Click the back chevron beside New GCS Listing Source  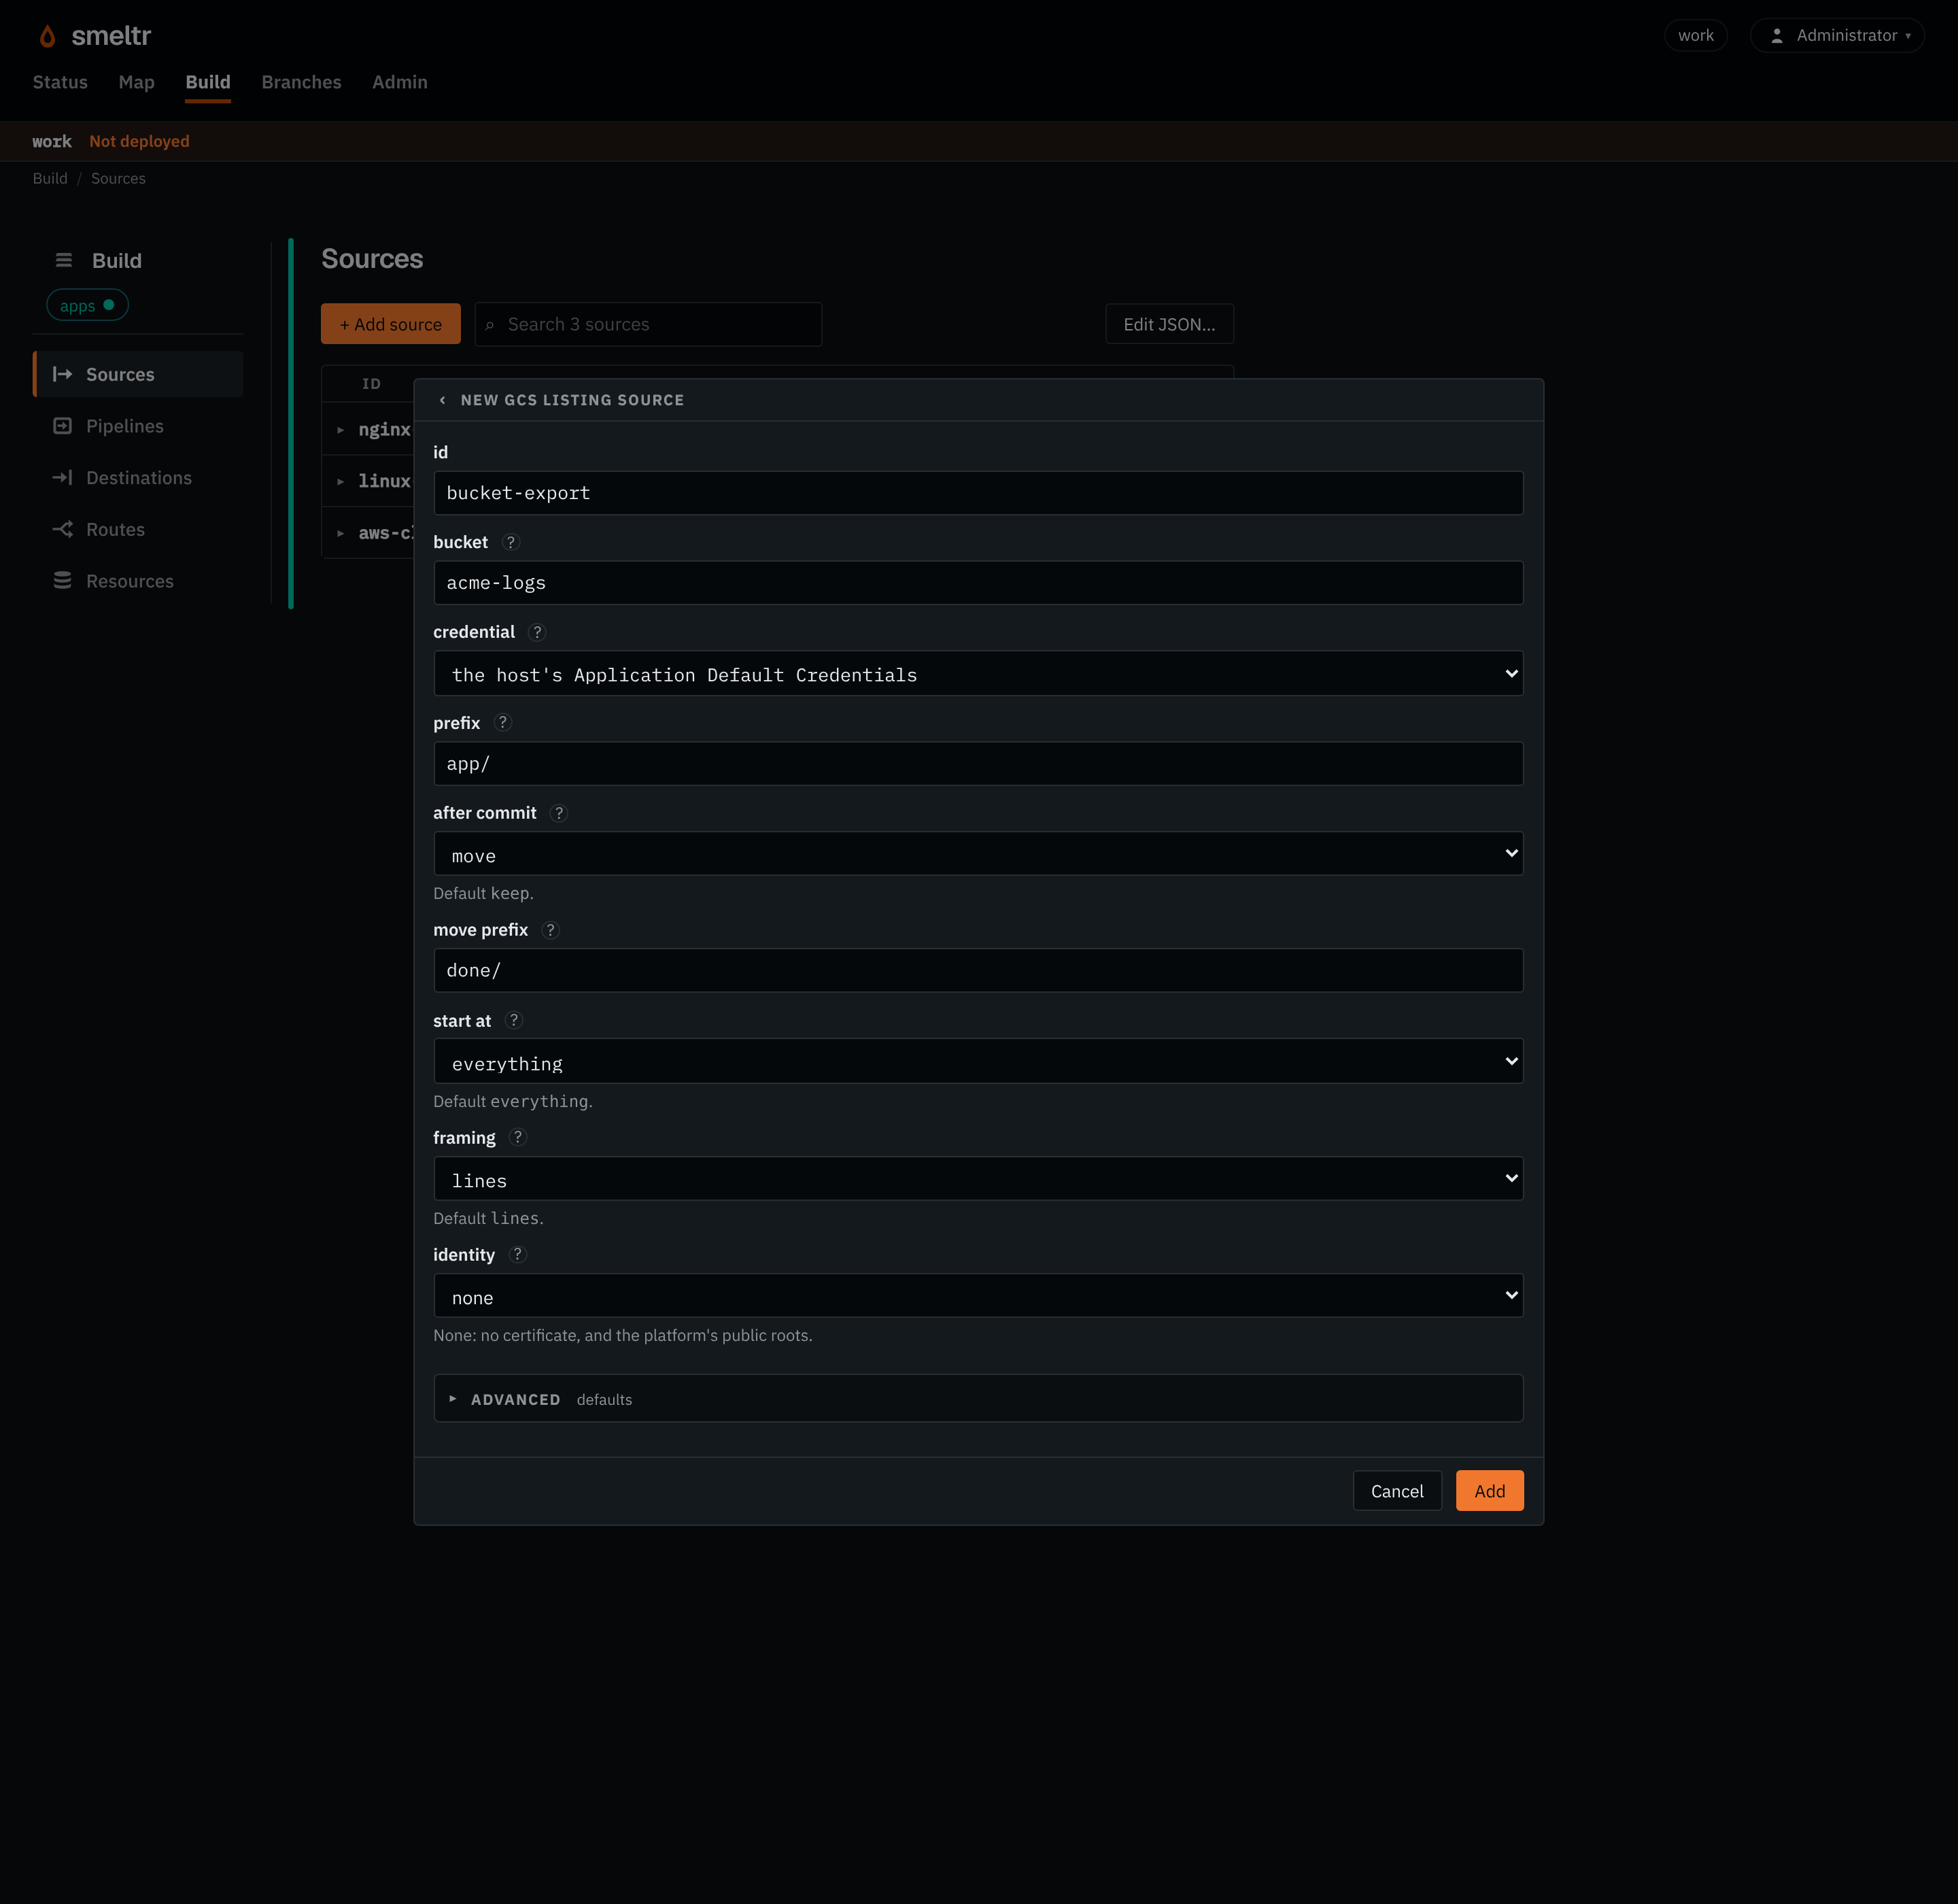click(442, 400)
